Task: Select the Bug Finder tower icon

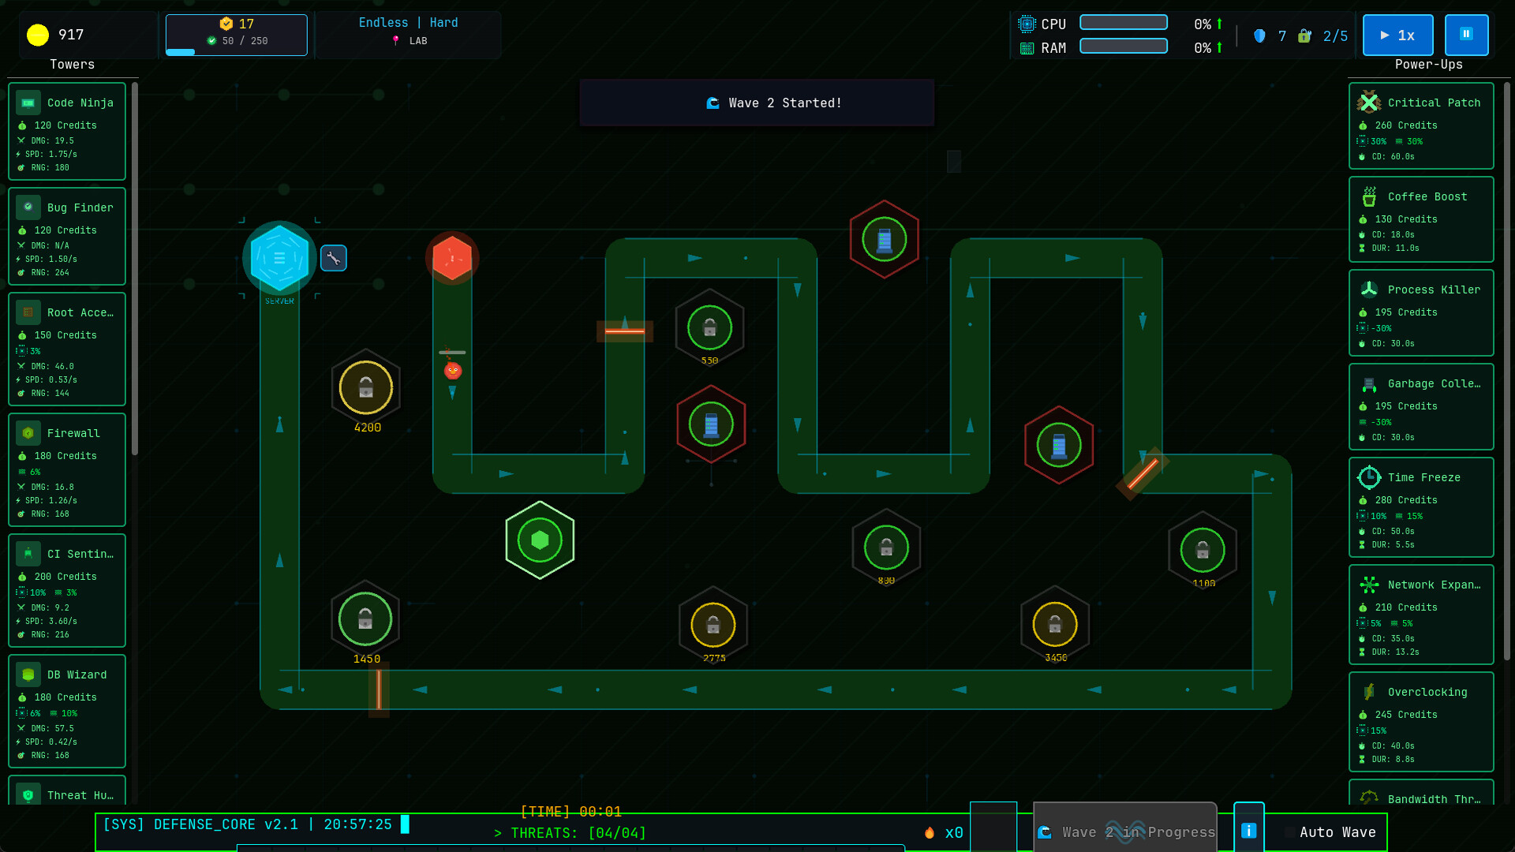Action: 28,207
